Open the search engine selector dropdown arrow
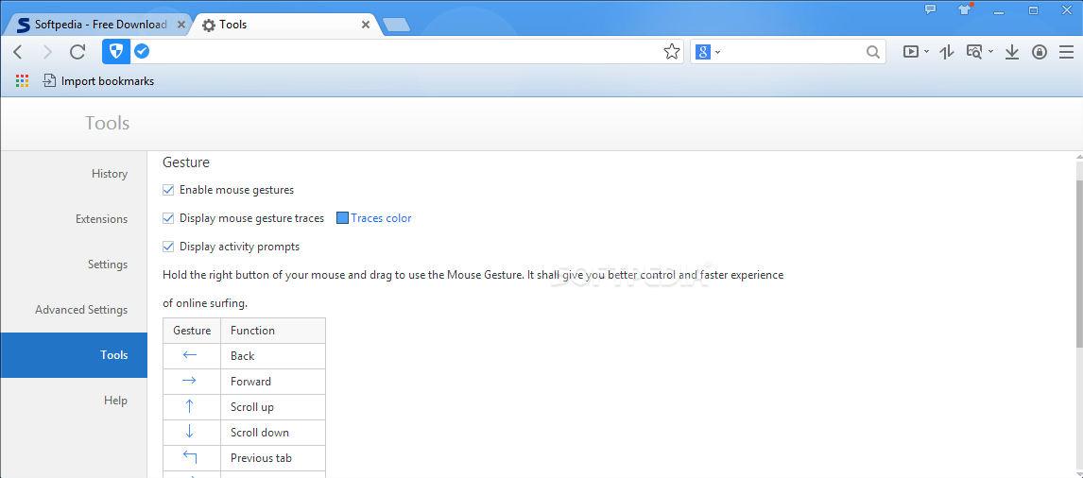The height and width of the screenshot is (478, 1083). 718,52
